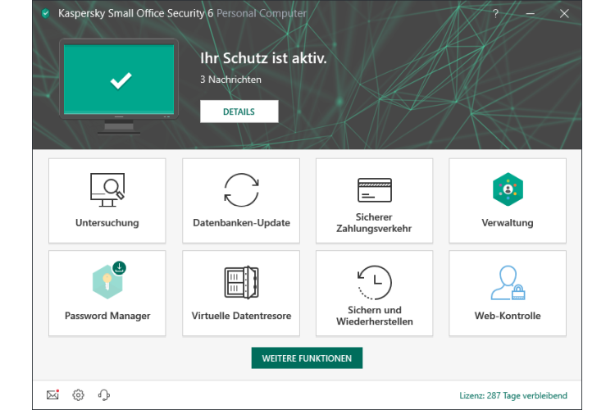
Task: Open Virtuelle Datentresore safe icon
Action: (x=241, y=282)
